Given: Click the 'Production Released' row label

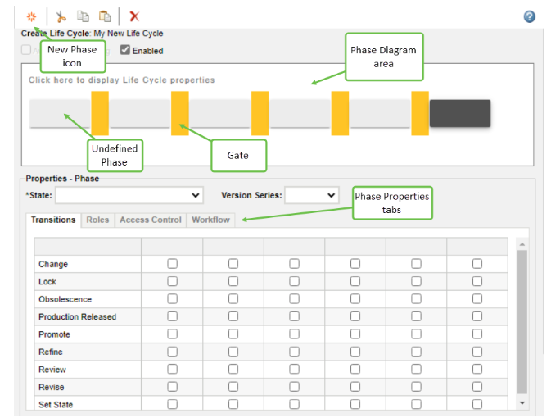Looking at the screenshot, I should [77, 316].
